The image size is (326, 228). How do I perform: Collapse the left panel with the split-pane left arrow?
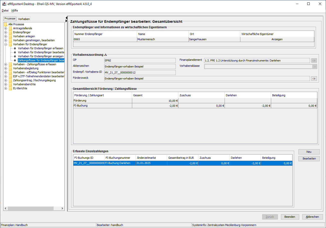(66, 18)
